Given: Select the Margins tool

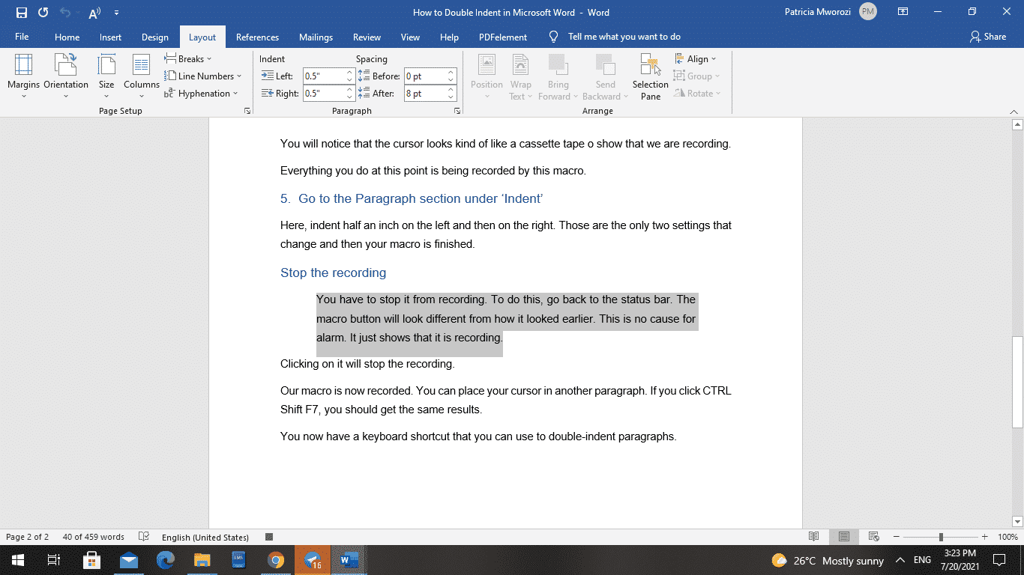Looking at the screenshot, I should click(x=23, y=76).
